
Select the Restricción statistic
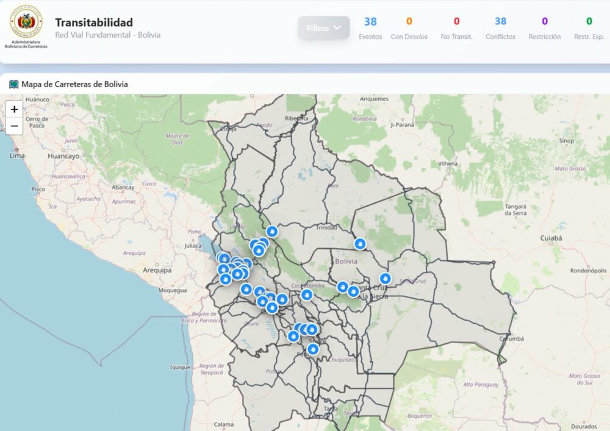tap(545, 28)
